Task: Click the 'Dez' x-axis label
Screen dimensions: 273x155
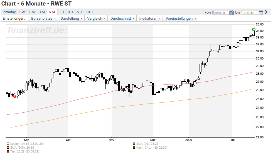Action: click(x=153, y=140)
